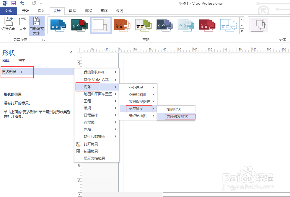Switch to the 审阅 ribbon tab

point(104,11)
